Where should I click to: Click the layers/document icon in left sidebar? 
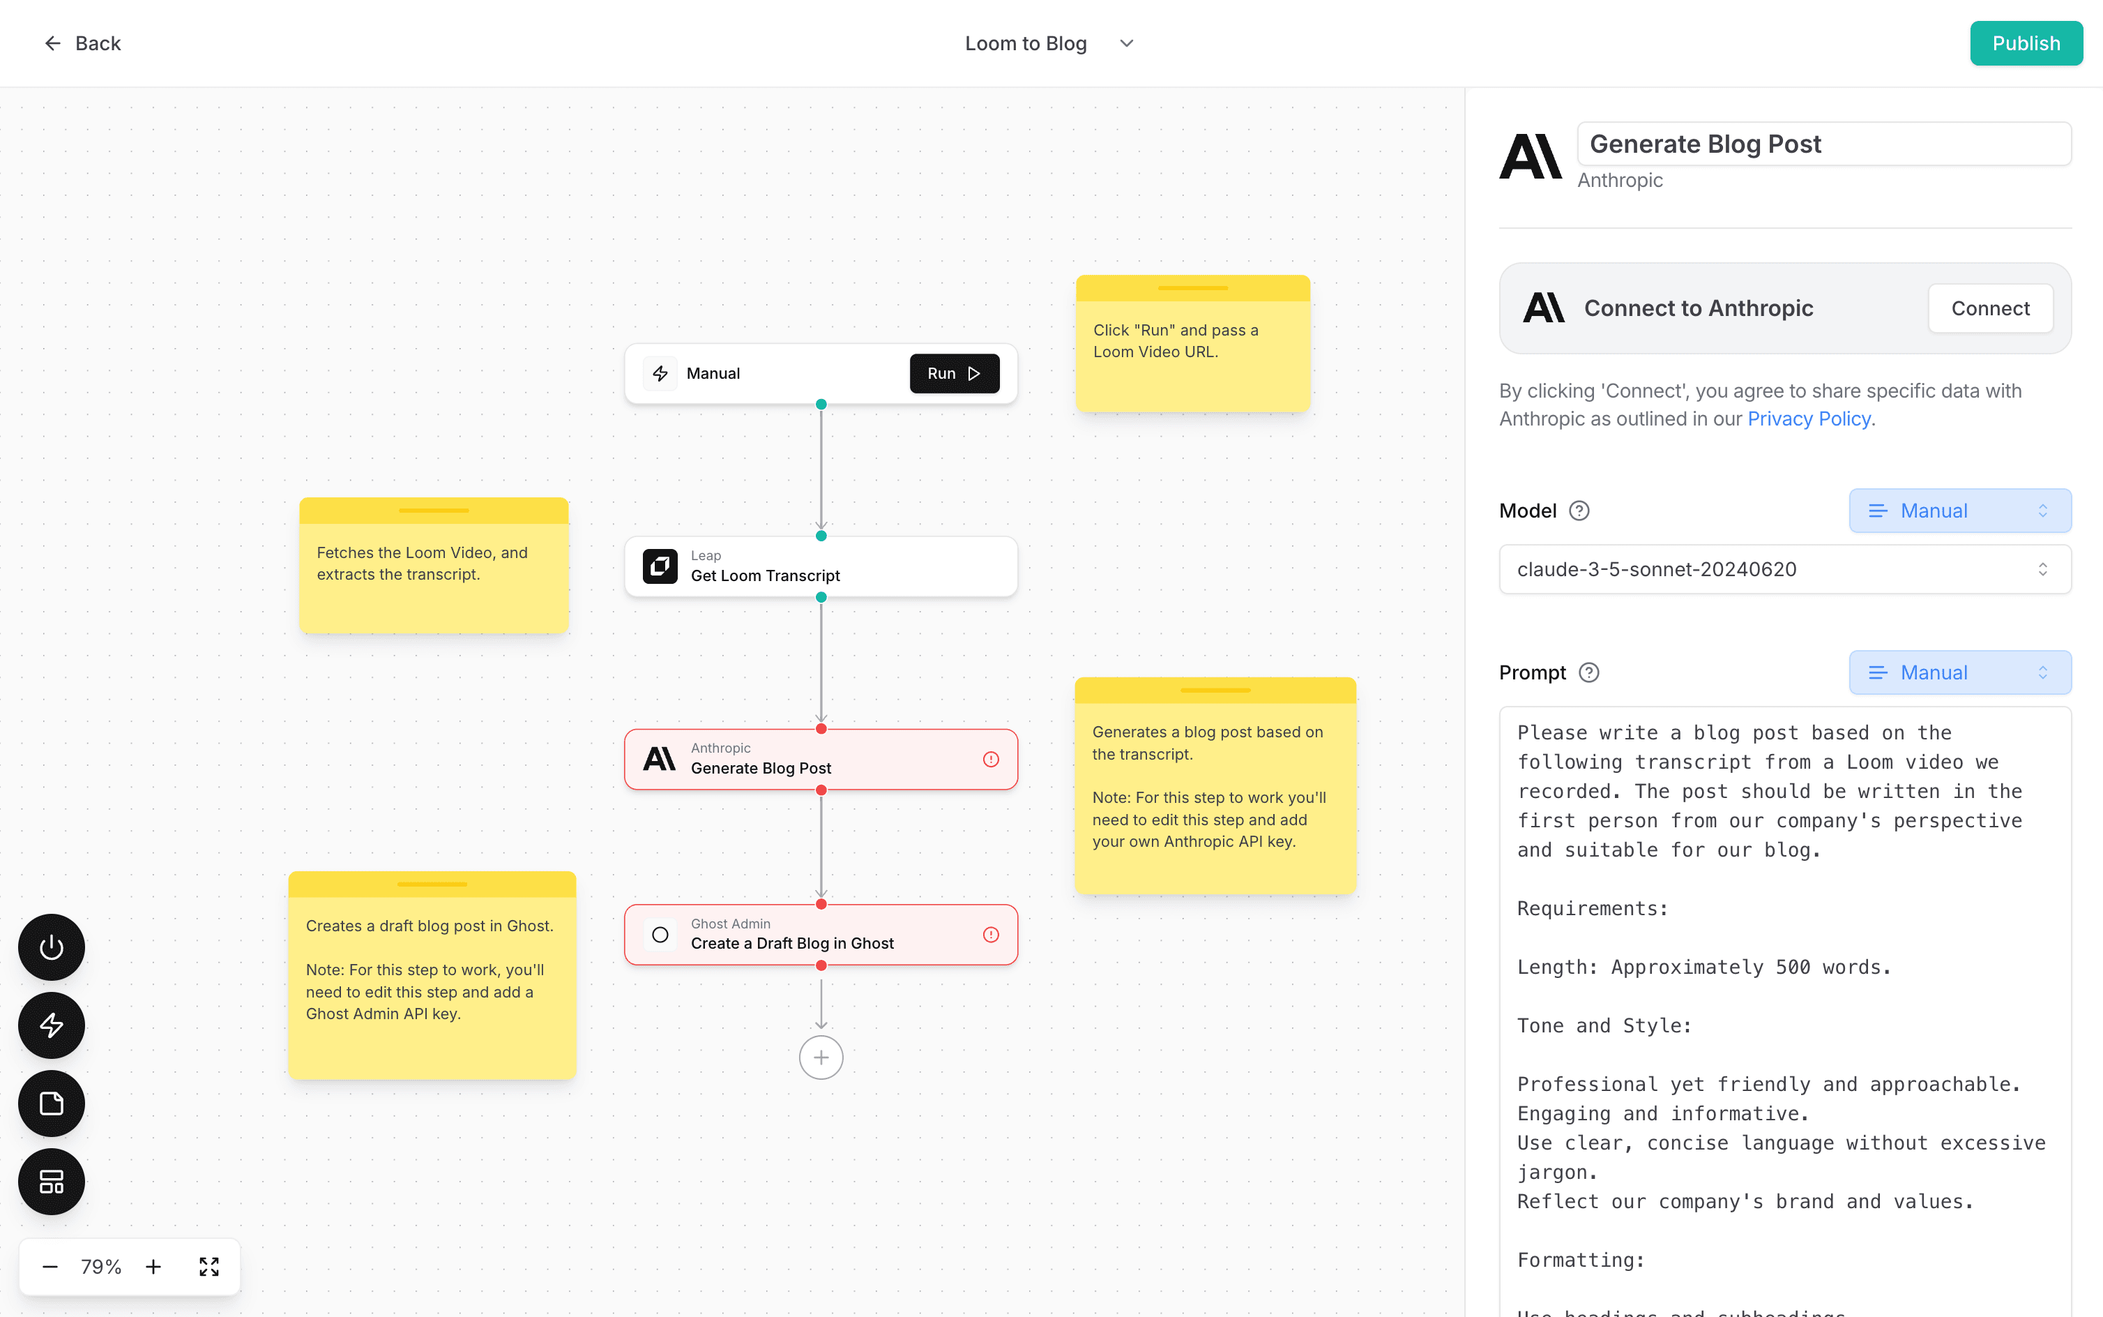[50, 1104]
